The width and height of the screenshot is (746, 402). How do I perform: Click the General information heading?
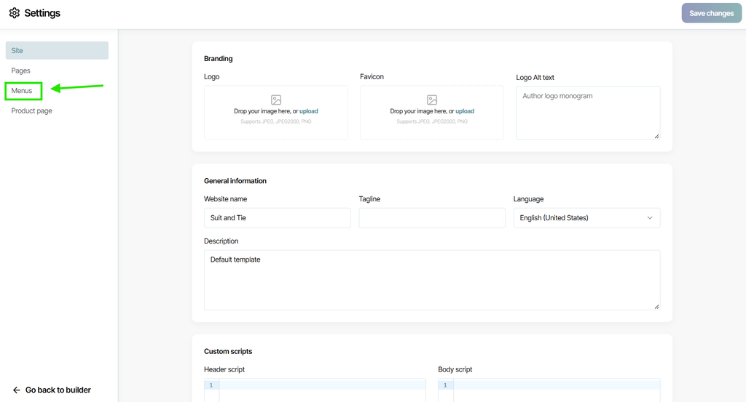pyautogui.click(x=235, y=181)
